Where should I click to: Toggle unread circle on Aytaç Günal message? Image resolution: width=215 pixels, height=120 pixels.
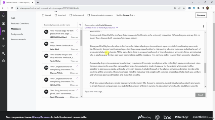77,42
